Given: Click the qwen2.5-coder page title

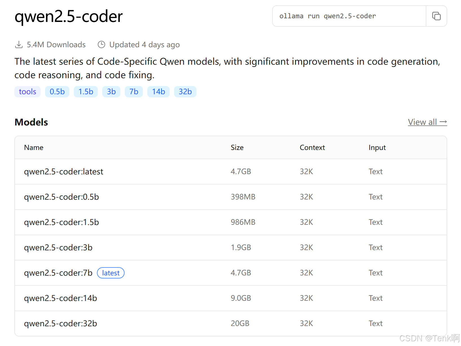Looking at the screenshot, I should coord(68,16).
